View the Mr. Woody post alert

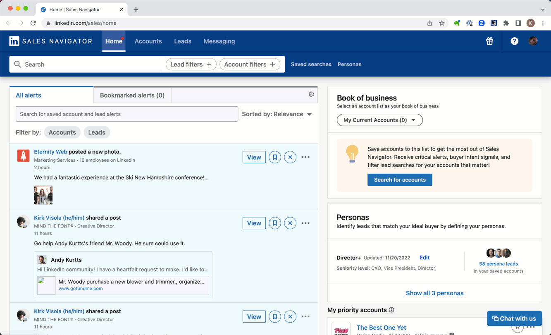pos(254,223)
